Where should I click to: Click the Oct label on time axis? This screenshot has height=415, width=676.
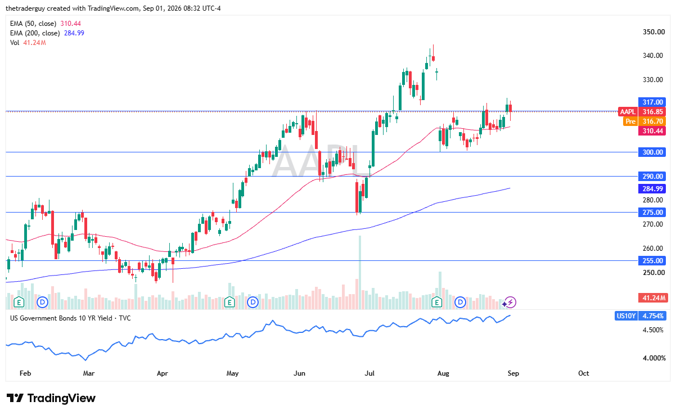583,373
